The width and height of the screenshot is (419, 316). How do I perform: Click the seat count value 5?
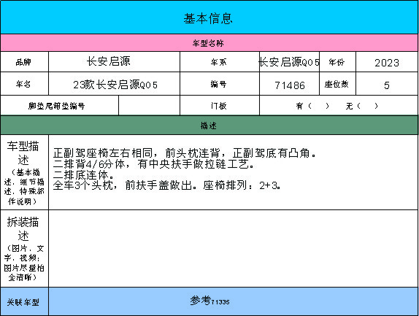pos(387,85)
